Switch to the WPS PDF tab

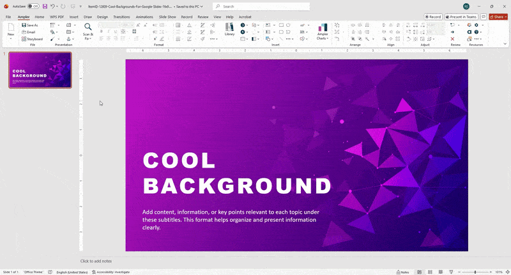[x=57, y=17]
